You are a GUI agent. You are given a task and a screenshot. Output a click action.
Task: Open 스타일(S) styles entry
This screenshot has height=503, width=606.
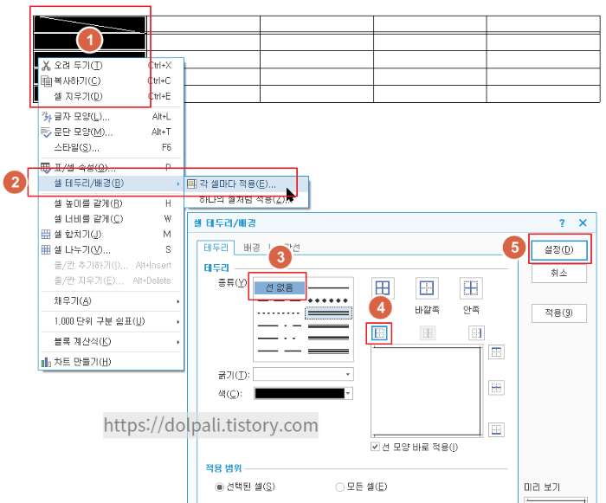(x=111, y=147)
